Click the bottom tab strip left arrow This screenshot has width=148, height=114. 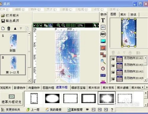[143, 87]
